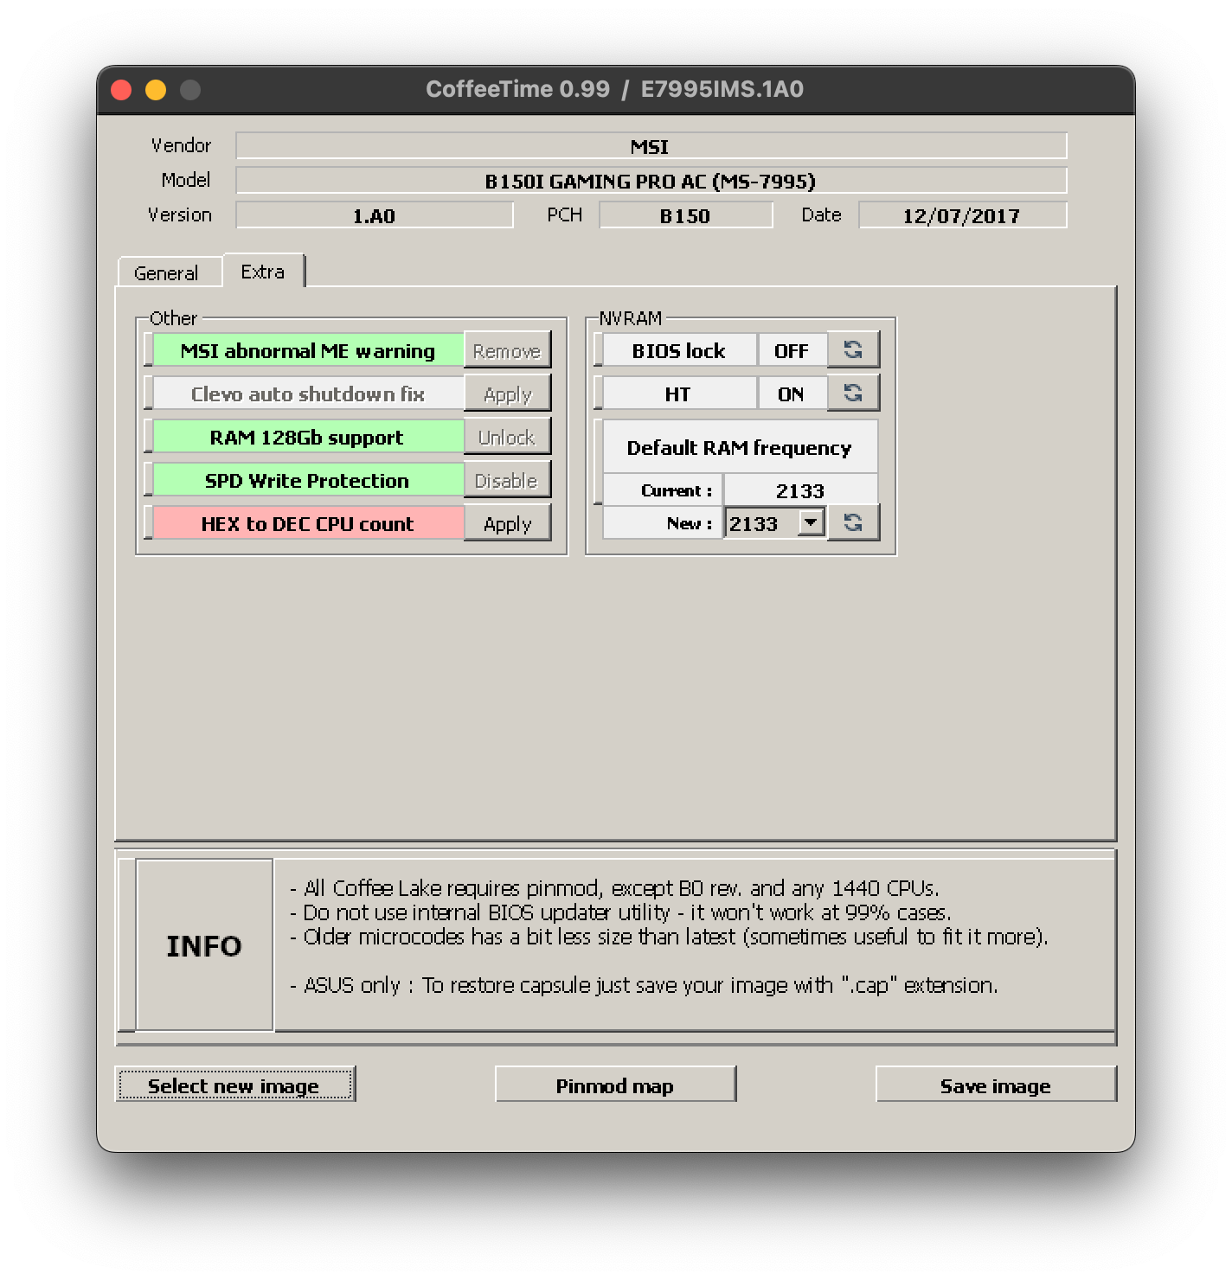Open the Pinmod map

click(615, 1085)
